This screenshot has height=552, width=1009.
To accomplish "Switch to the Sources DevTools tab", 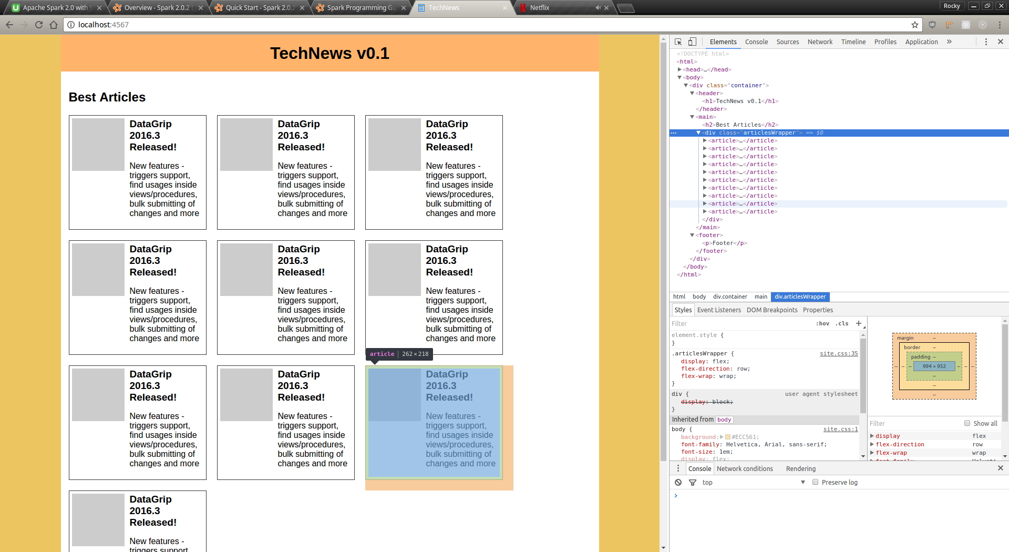I will pos(788,42).
